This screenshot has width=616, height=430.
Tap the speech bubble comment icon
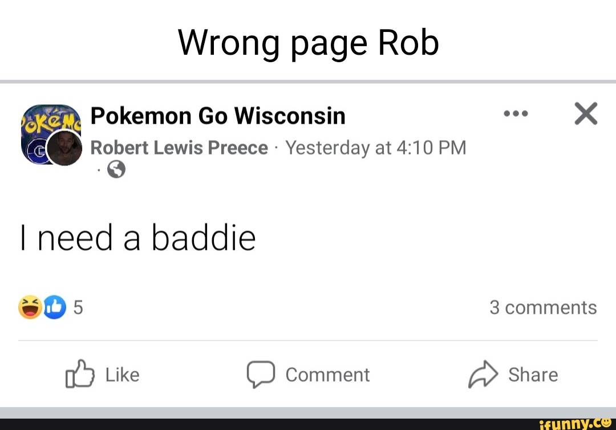click(x=261, y=374)
